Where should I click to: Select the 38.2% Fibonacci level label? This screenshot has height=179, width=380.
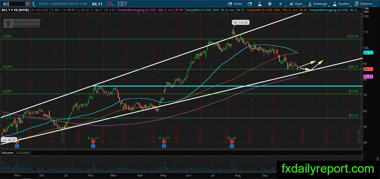point(7,67)
